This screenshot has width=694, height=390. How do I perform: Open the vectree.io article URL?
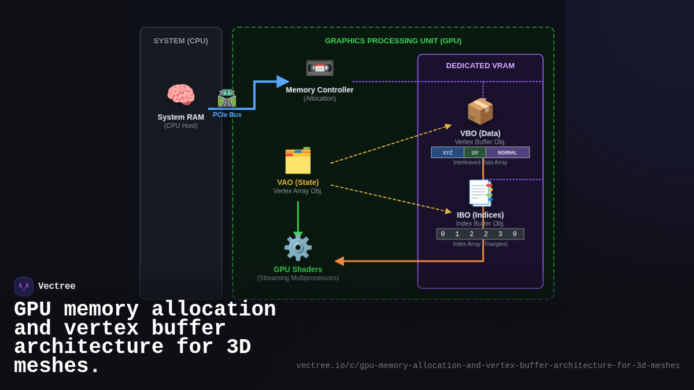pyautogui.click(x=488, y=365)
